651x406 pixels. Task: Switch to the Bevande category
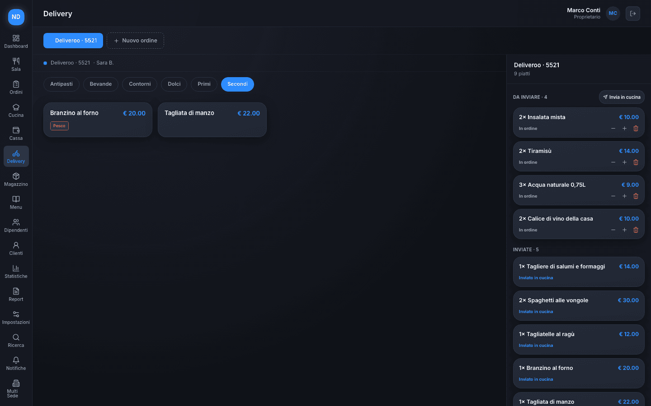pos(101,84)
